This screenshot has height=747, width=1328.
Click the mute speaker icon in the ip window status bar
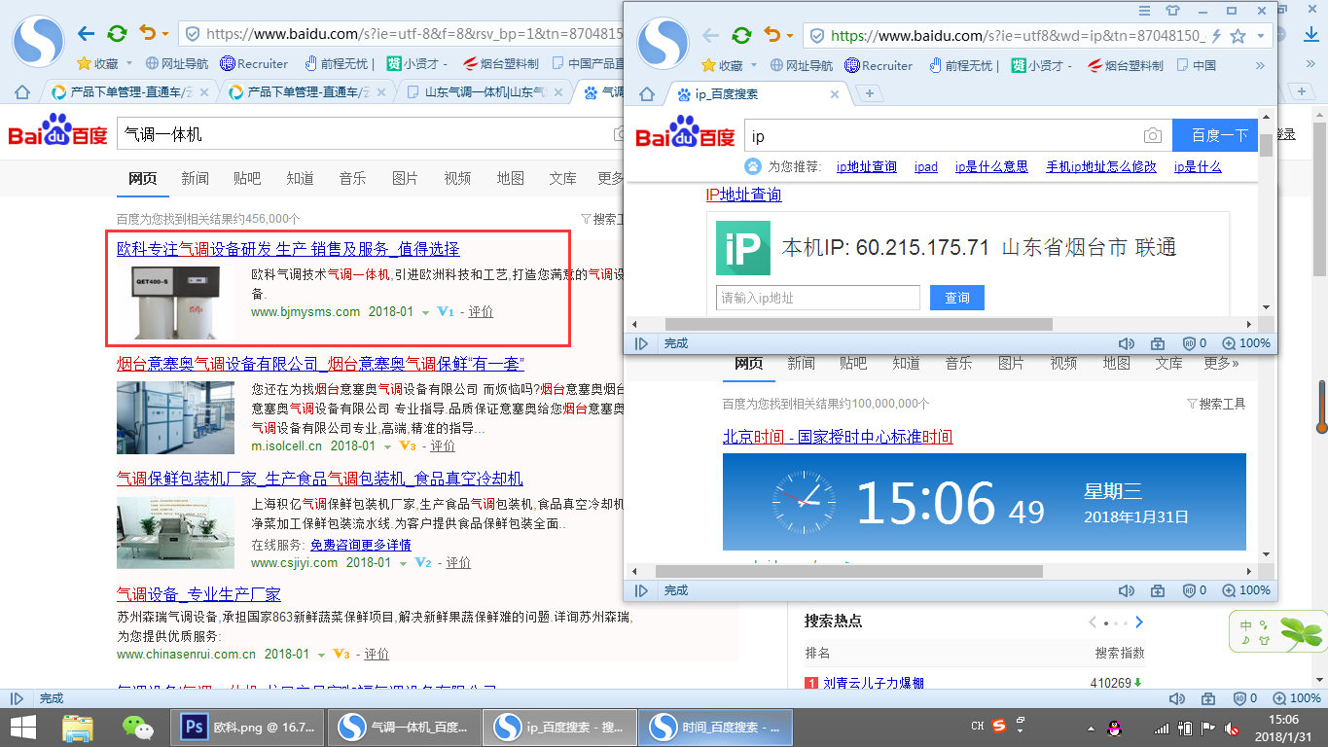point(1127,343)
